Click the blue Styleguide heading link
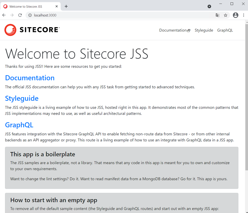 (22, 98)
